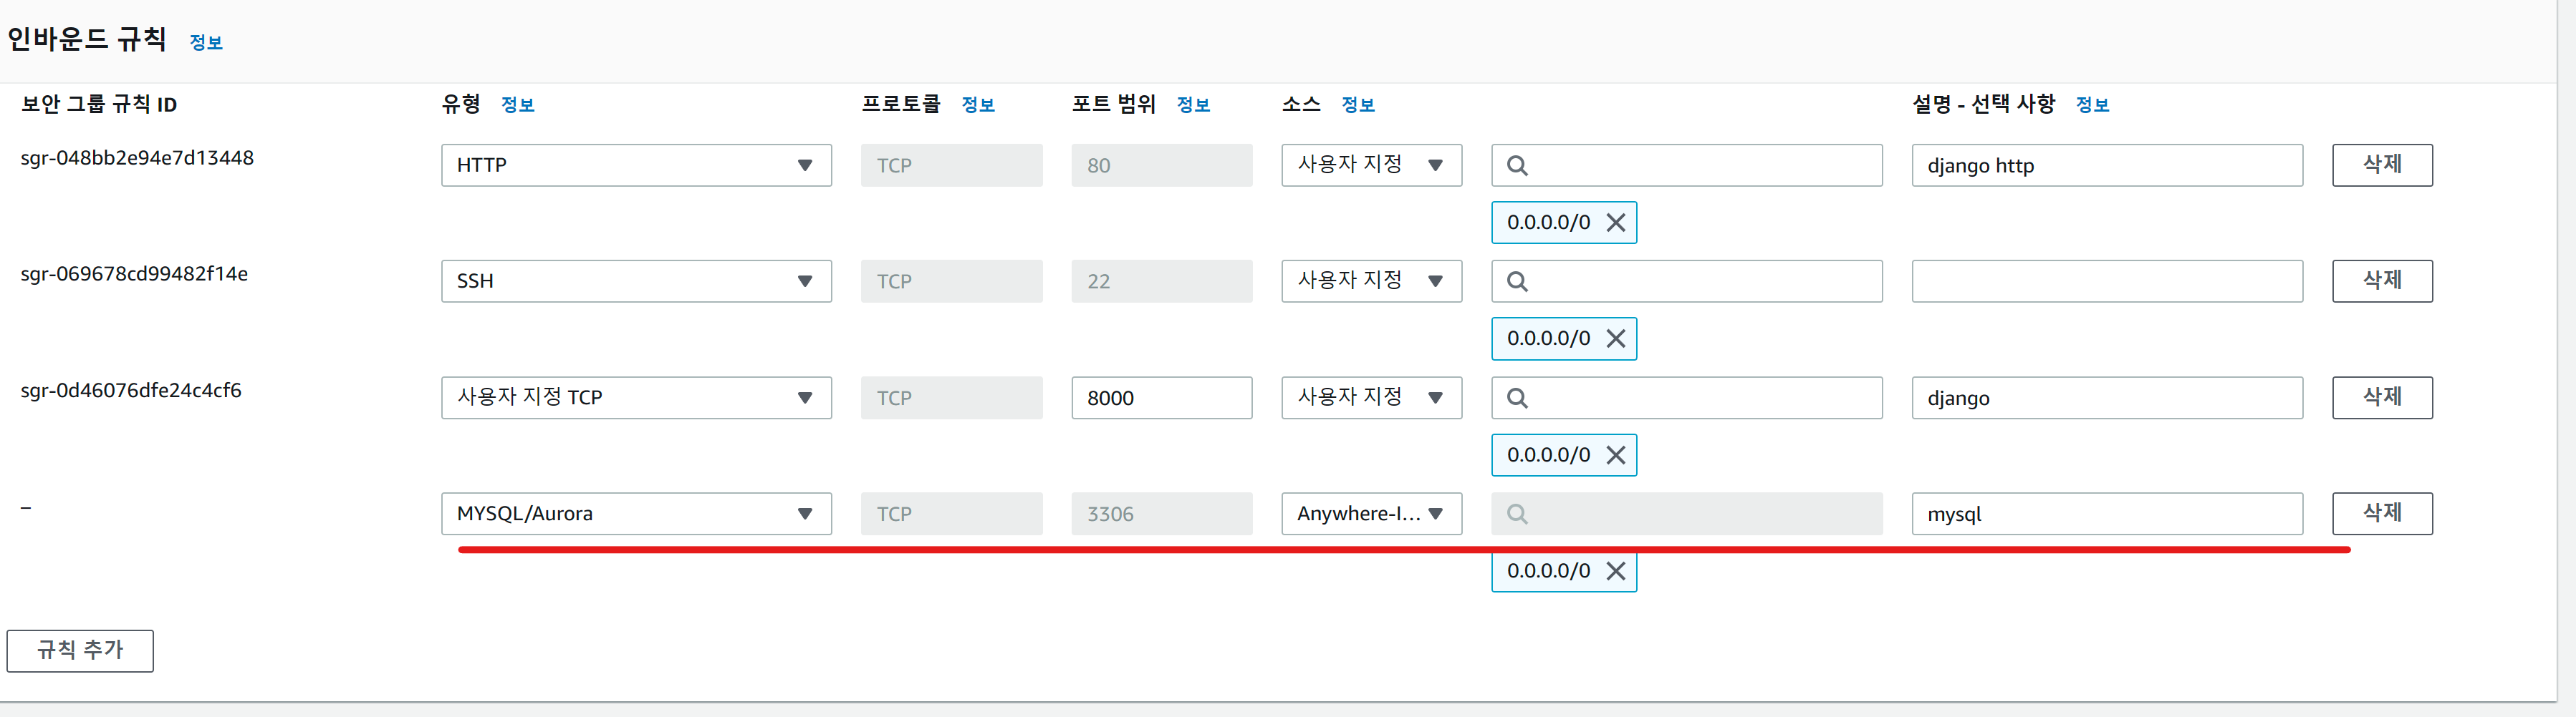Click search icon in django 8000 rule source field
Image resolution: width=2576 pixels, height=717 pixels.
1517,399
